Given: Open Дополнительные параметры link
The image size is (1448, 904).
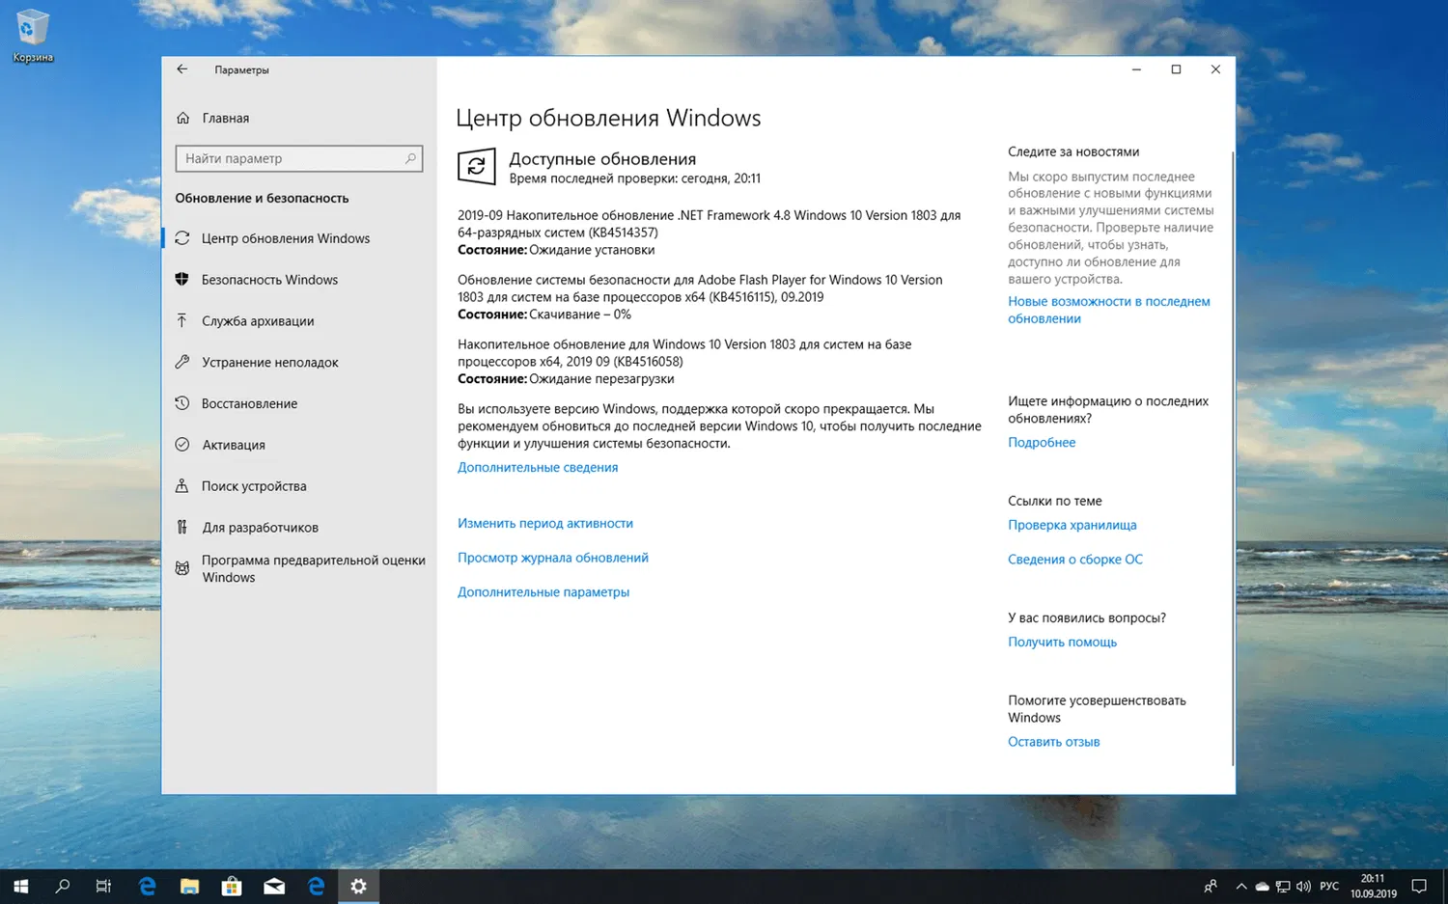Looking at the screenshot, I should tap(543, 592).
